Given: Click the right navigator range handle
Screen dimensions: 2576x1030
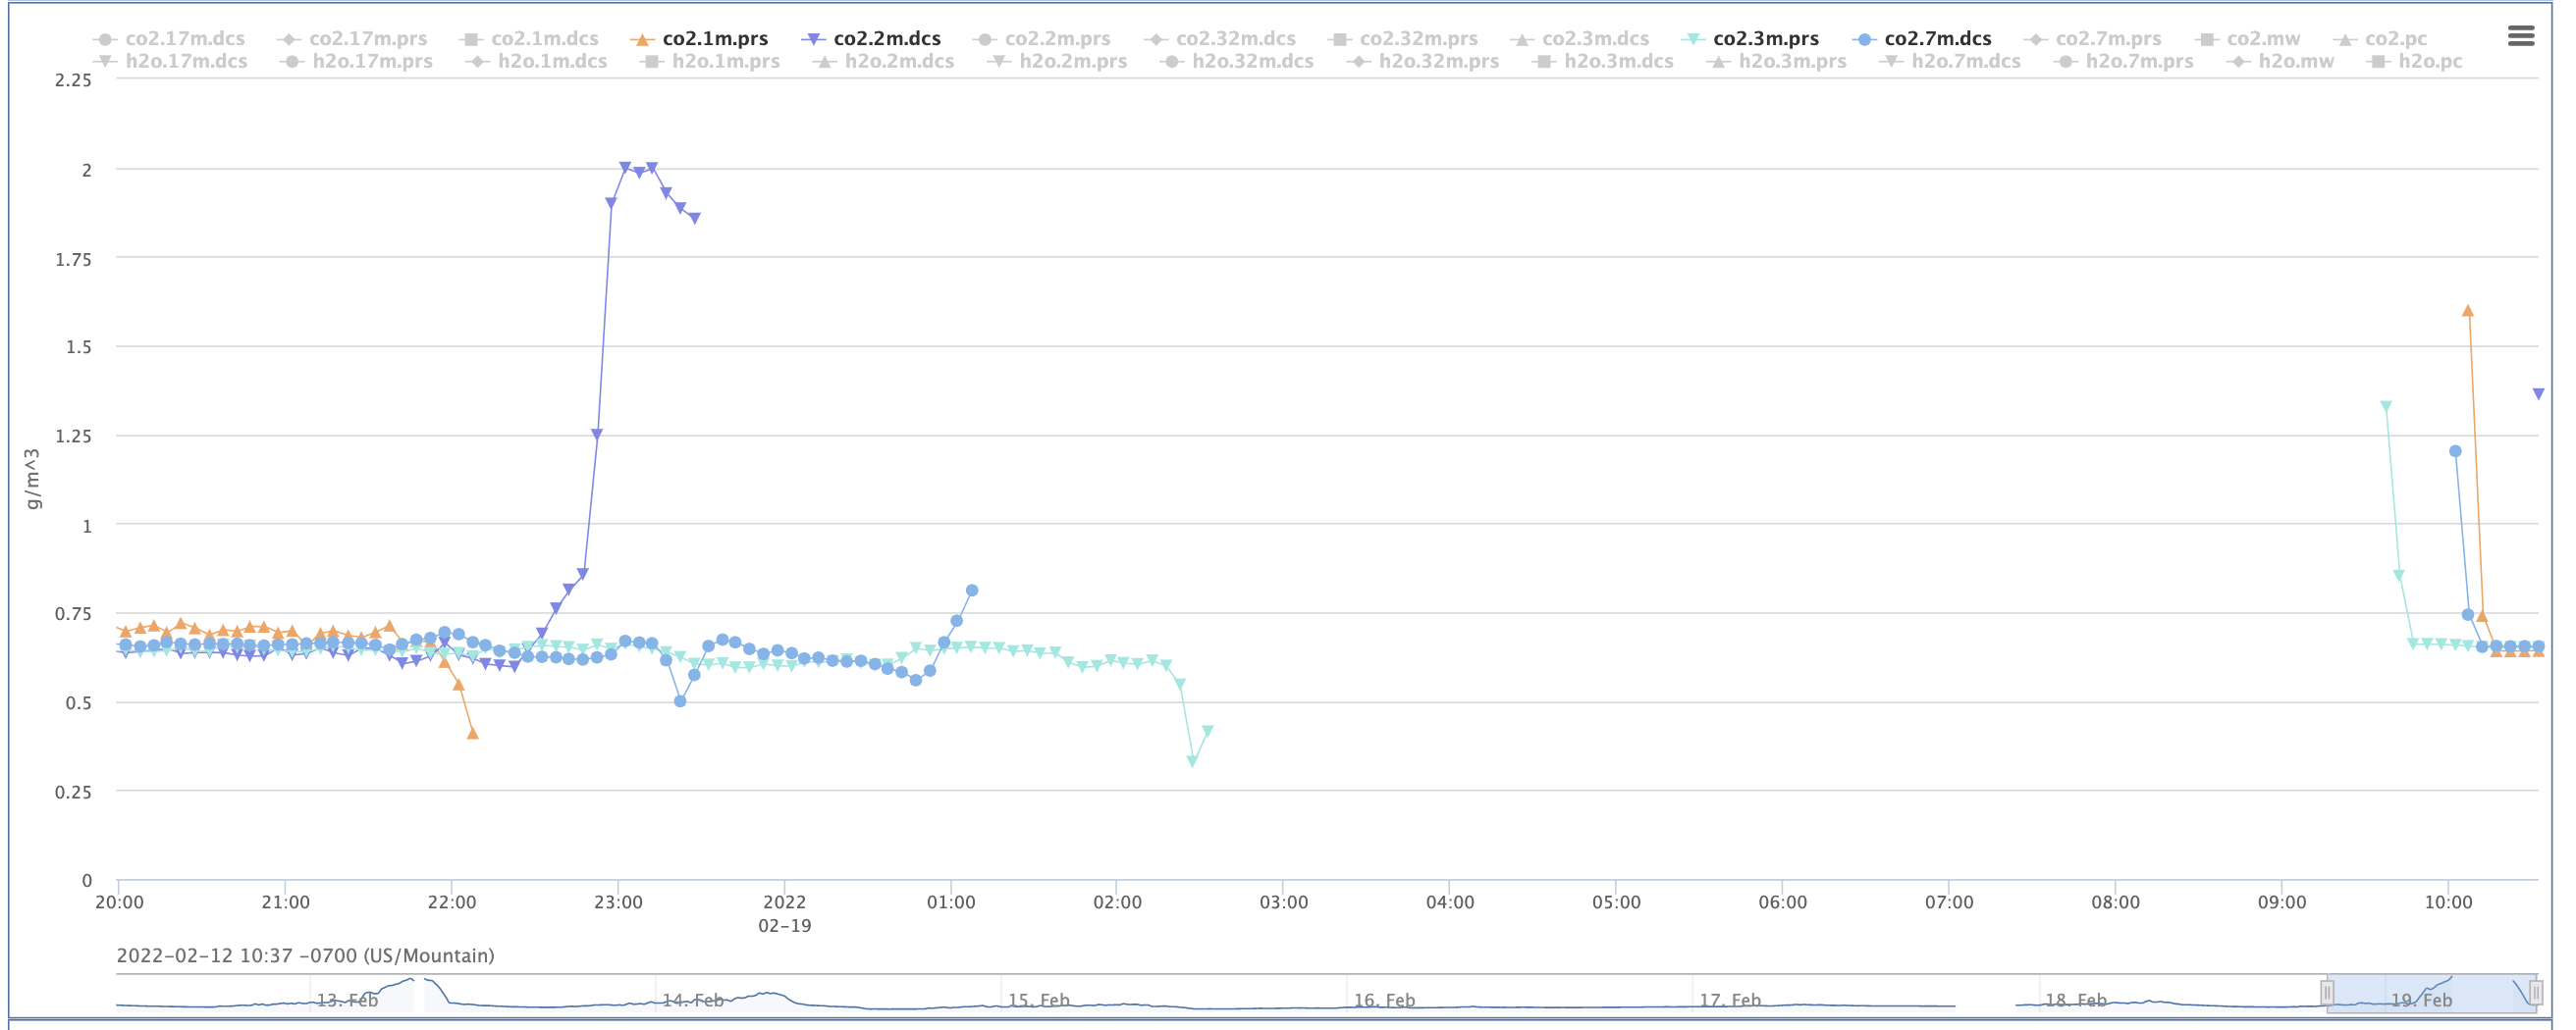Looking at the screenshot, I should pyautogui.click(x=2536, y=992).
